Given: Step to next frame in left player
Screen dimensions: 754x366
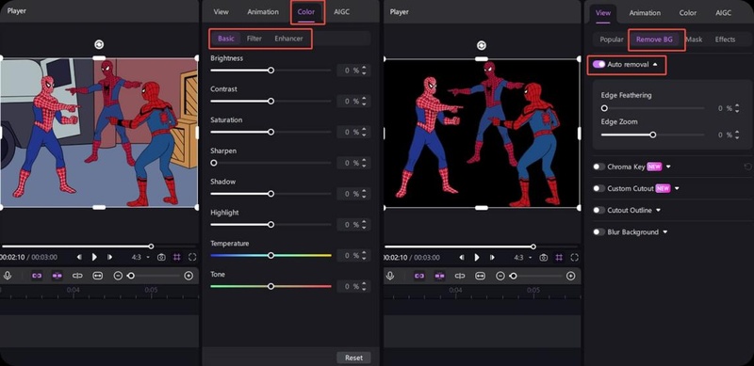Looking at the screenshot, I should [109, 257].
